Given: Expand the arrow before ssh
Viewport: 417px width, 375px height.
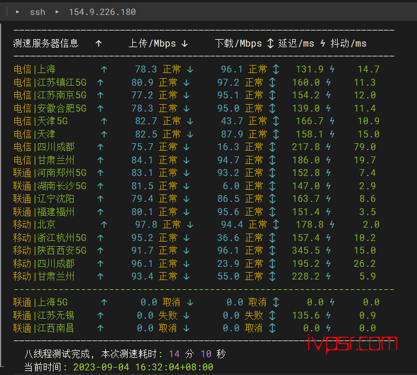Looking at the screenshot, I should coord(18,12).
